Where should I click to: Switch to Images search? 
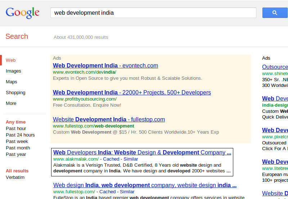[13, 71]
